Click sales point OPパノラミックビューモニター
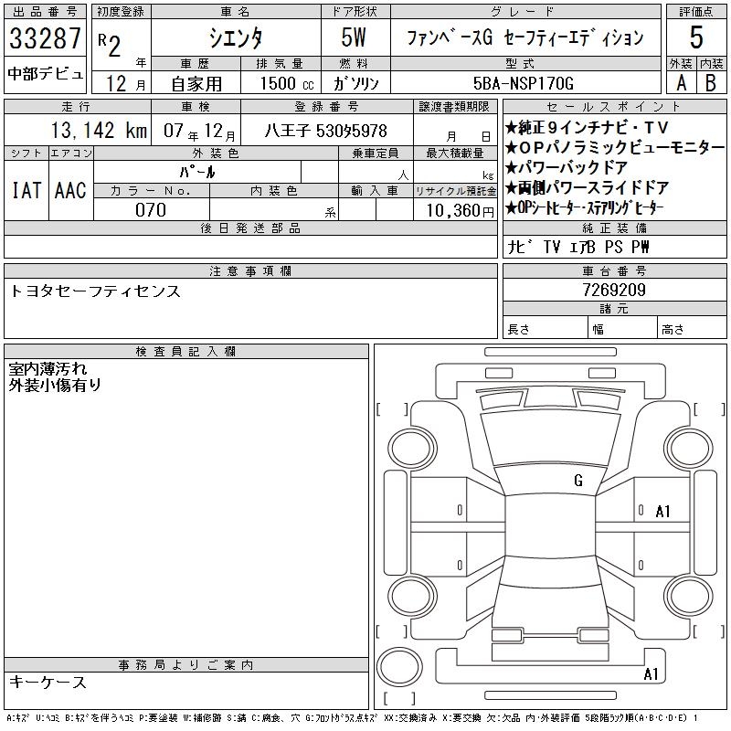 point(615,148)
